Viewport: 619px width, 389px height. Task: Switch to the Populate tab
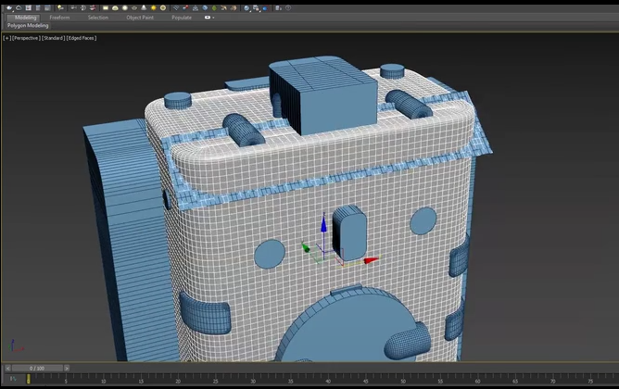click(182, 17)
